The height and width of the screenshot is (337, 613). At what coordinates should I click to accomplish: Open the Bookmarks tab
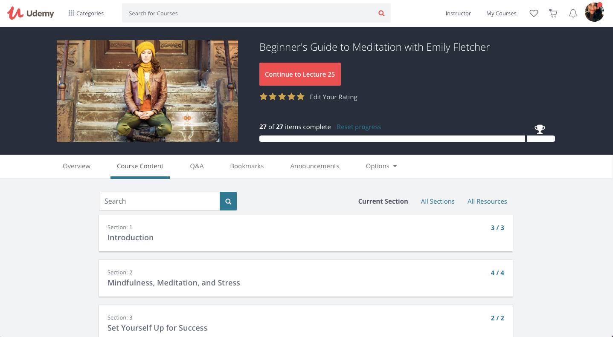click(x=247, y=166)
